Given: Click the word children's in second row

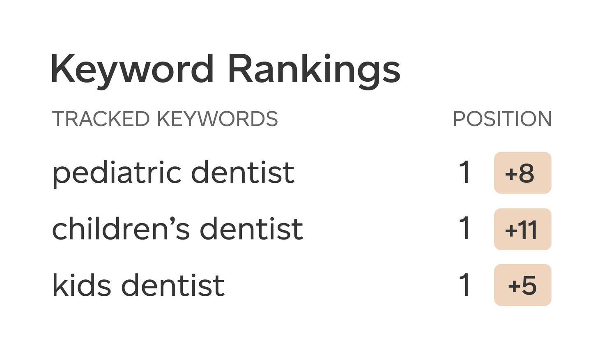Looking at the screenshot, I should [121, 229].
